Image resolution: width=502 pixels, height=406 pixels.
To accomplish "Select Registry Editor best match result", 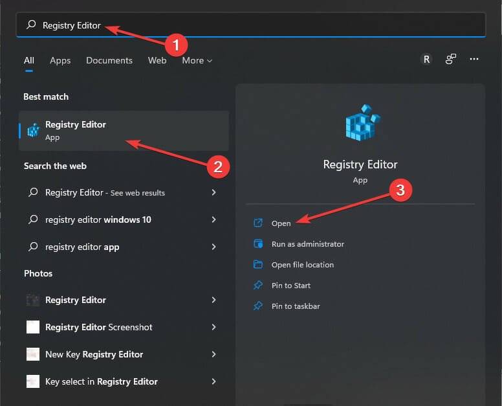I will click(124, 131).
